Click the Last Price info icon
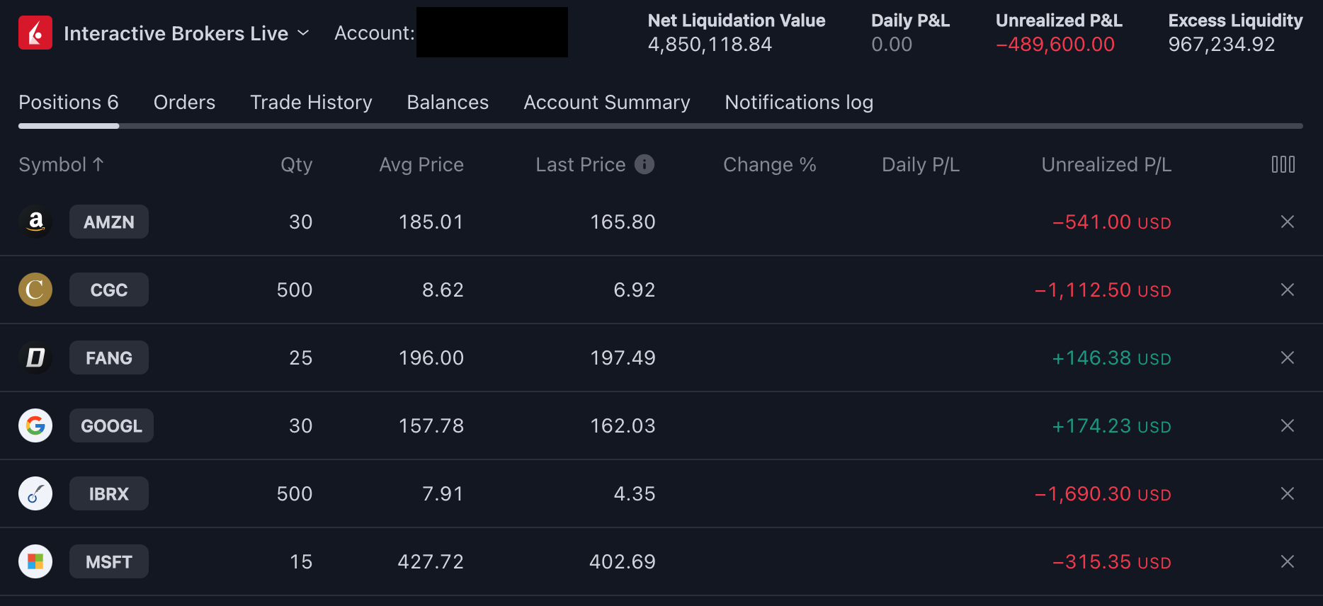Image resolution: width=1323 pixels, height=606 pixels. (x=644, y=164)
